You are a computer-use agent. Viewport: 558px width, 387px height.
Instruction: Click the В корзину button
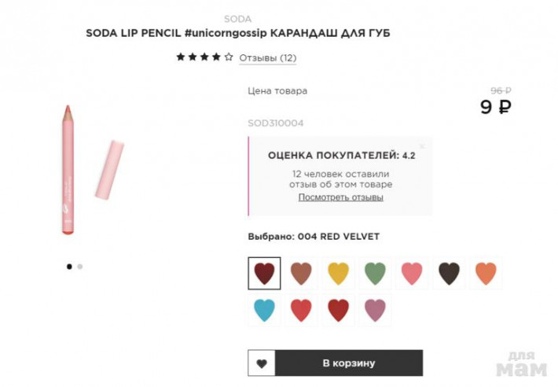point(349,363)
